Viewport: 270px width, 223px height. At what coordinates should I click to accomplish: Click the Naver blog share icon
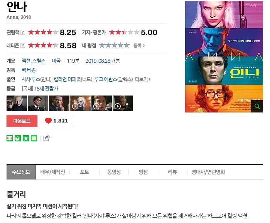(x=10, y=138)
